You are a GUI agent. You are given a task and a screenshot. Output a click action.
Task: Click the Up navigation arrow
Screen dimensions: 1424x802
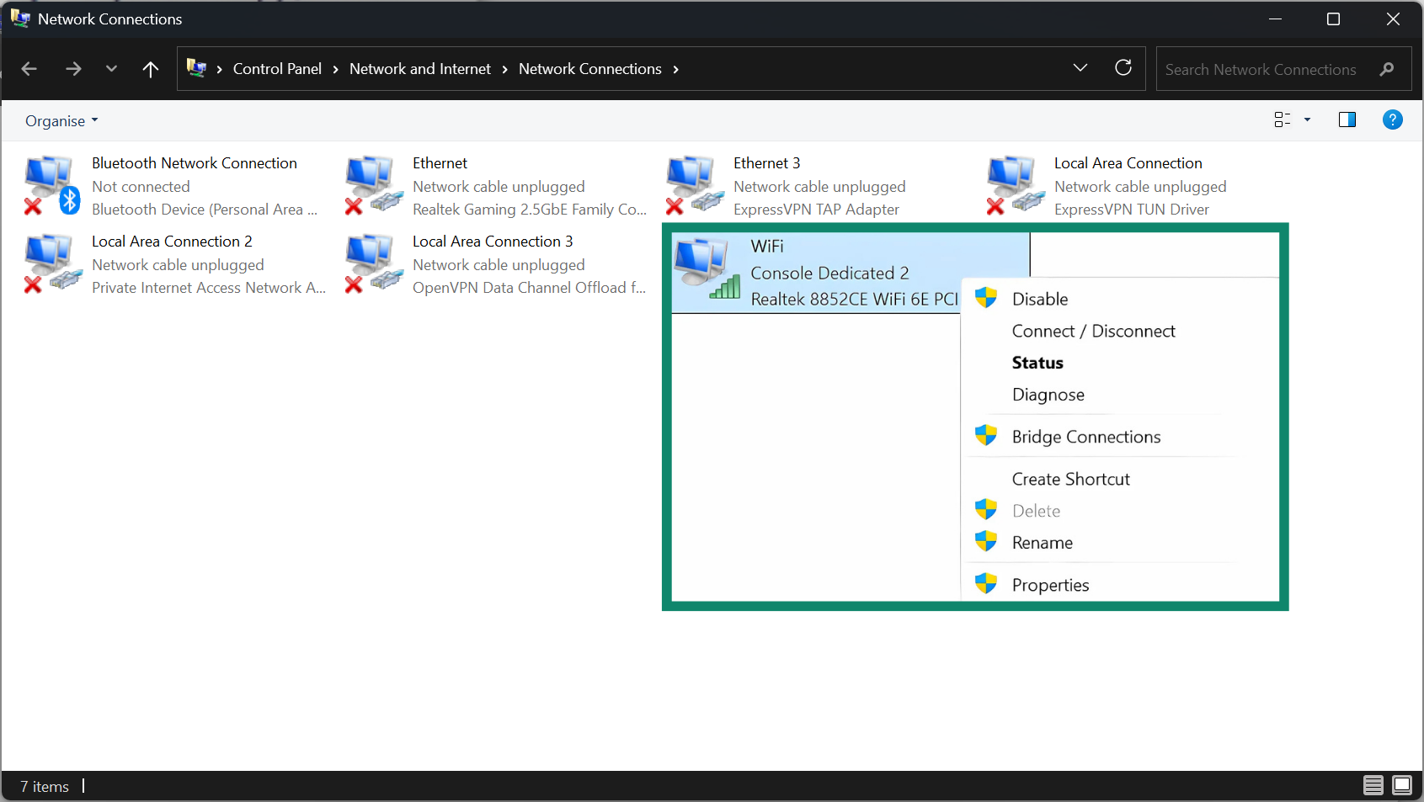point(151,69)
